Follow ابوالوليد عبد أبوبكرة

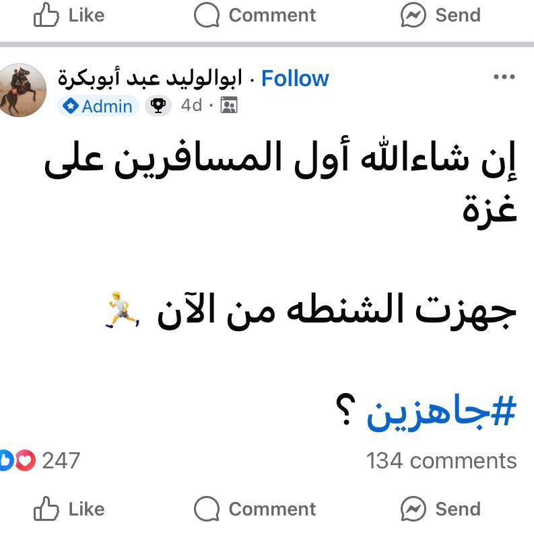295,79
